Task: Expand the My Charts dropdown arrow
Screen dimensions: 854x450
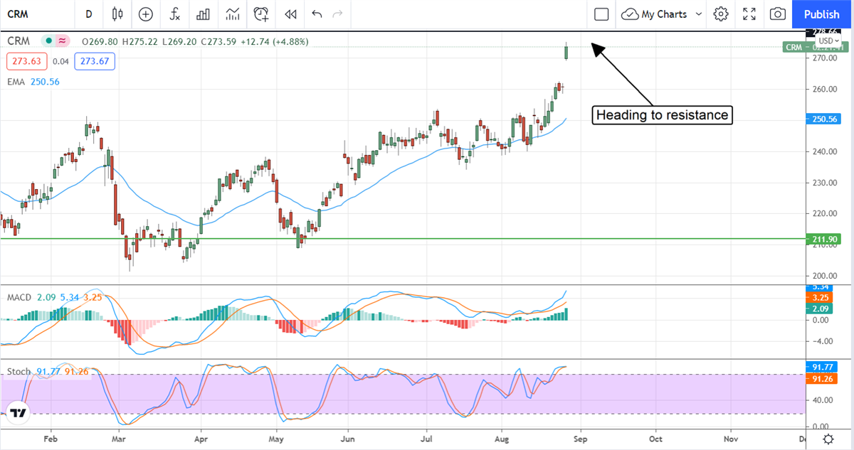Action: (698, 14)
